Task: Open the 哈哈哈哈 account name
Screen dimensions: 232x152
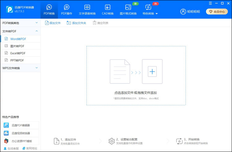Action: [x=194, y=11]
